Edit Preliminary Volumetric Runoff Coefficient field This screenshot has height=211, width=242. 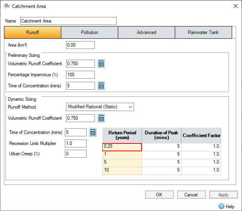pos(80,64)
